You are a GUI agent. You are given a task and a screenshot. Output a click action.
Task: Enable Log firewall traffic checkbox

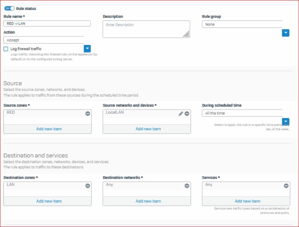tap(6, 49)
